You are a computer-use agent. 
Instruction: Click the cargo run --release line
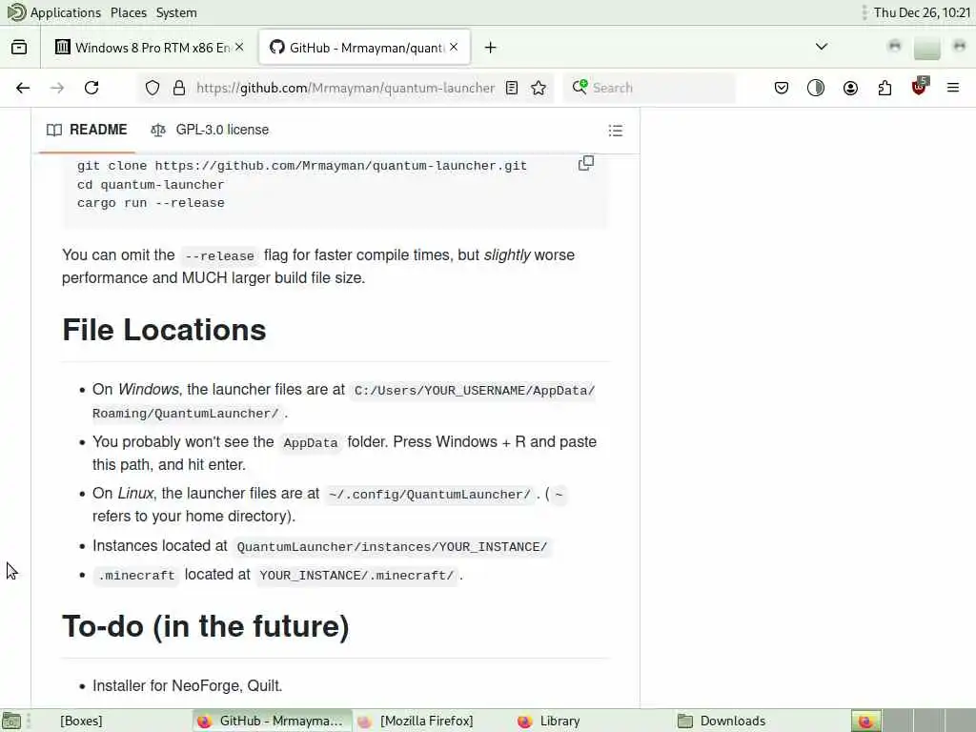pos(152,203)
